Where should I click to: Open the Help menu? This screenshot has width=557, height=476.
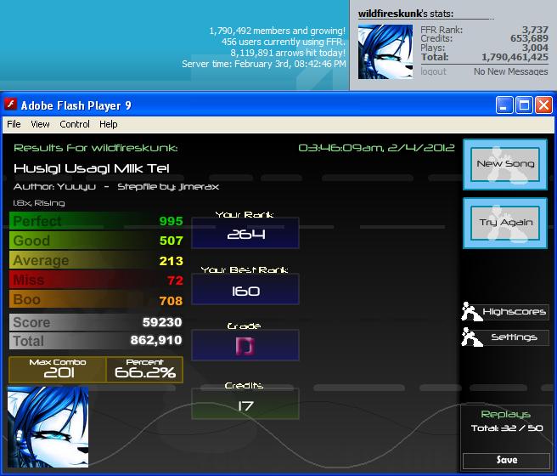109,124
